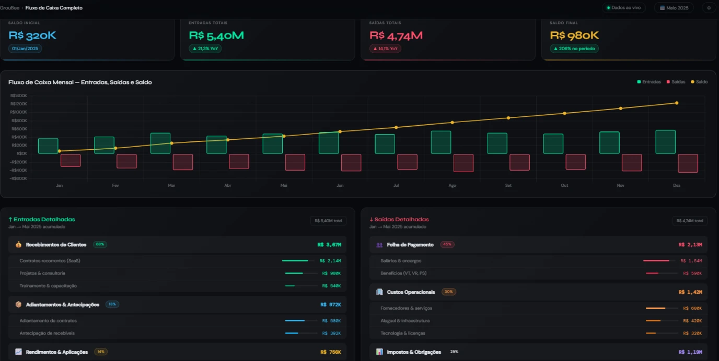This screenshot has height=361, width=719.
Task: Toggle the Saldo line in chart legend
Action: pos(699,82)
